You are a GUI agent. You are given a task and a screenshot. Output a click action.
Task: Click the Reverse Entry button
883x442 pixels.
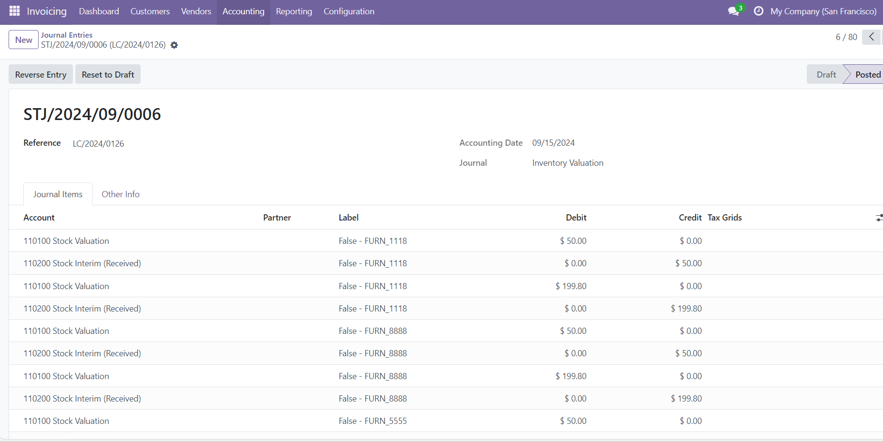pos(41,75)
